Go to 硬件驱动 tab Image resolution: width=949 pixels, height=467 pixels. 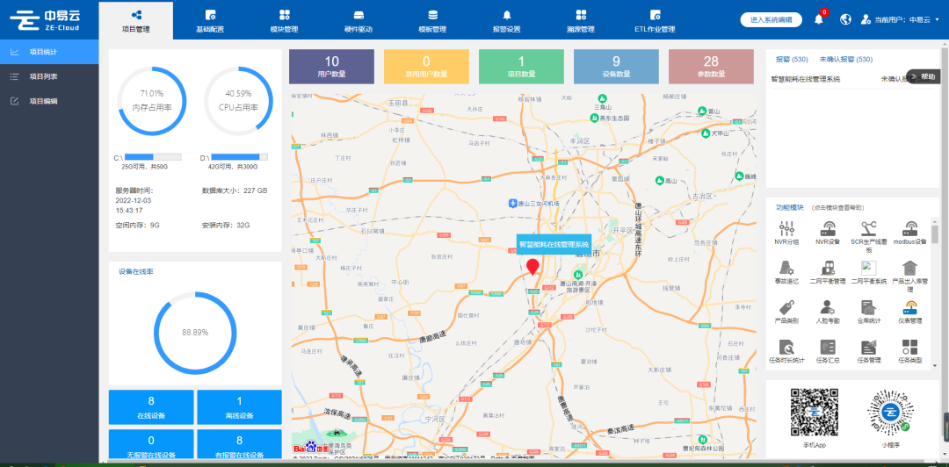(359, 20)
